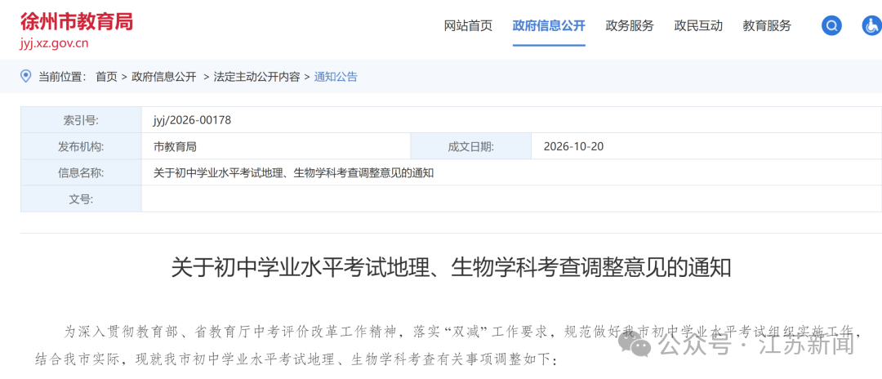882x379 pixels.
Task: Go to 政民互动 section
Action: tap(698, 26)
